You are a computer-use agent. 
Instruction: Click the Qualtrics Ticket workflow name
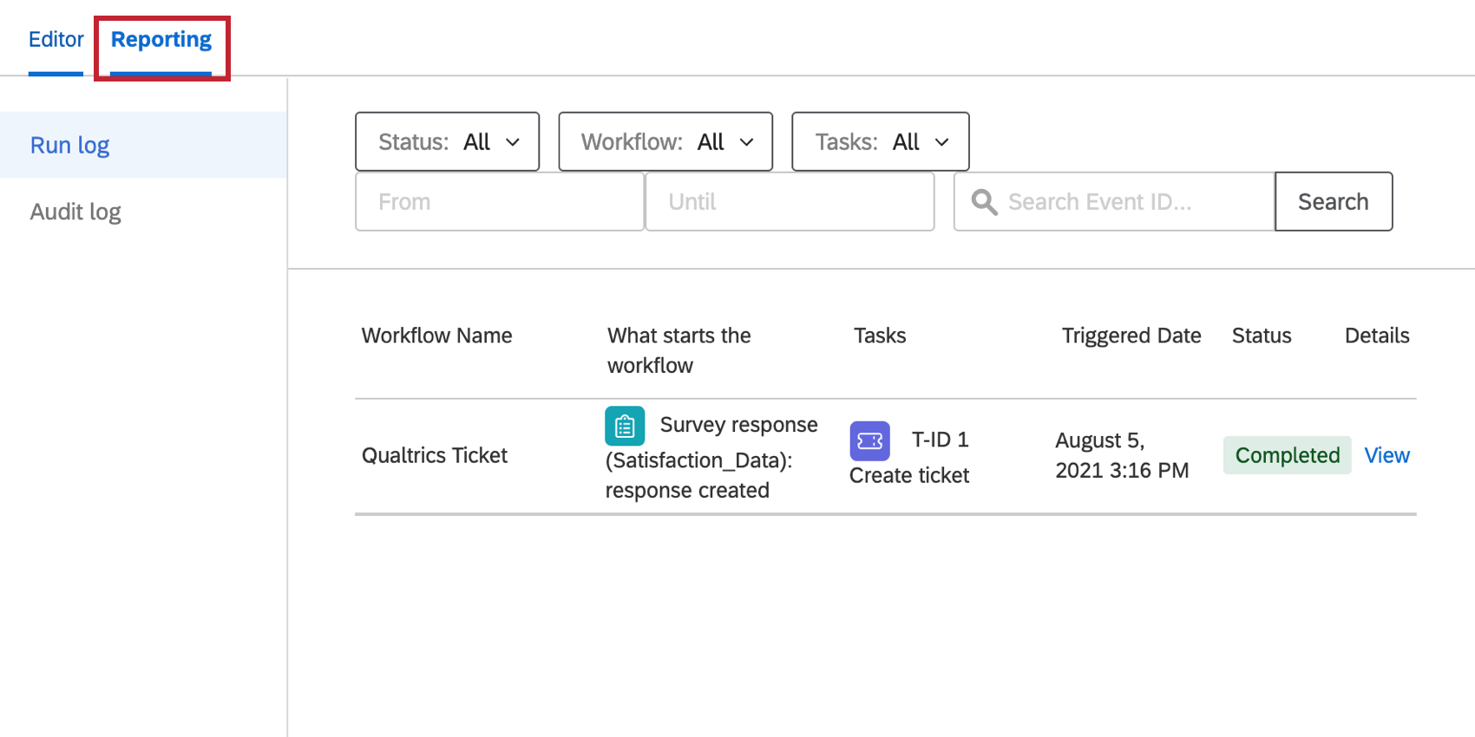click(x=435, y=455)
